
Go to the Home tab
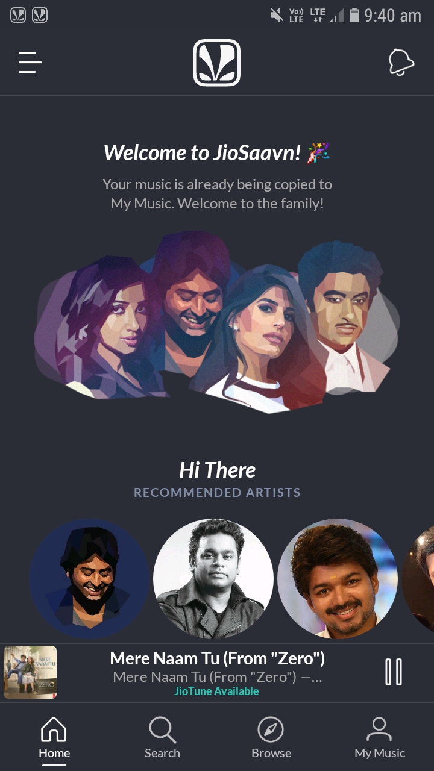coord(54,737)
